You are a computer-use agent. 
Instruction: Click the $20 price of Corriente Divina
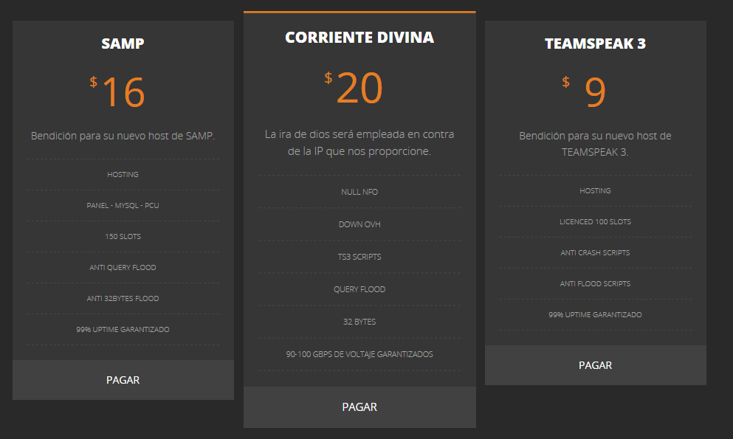click(x=354, y=88)
